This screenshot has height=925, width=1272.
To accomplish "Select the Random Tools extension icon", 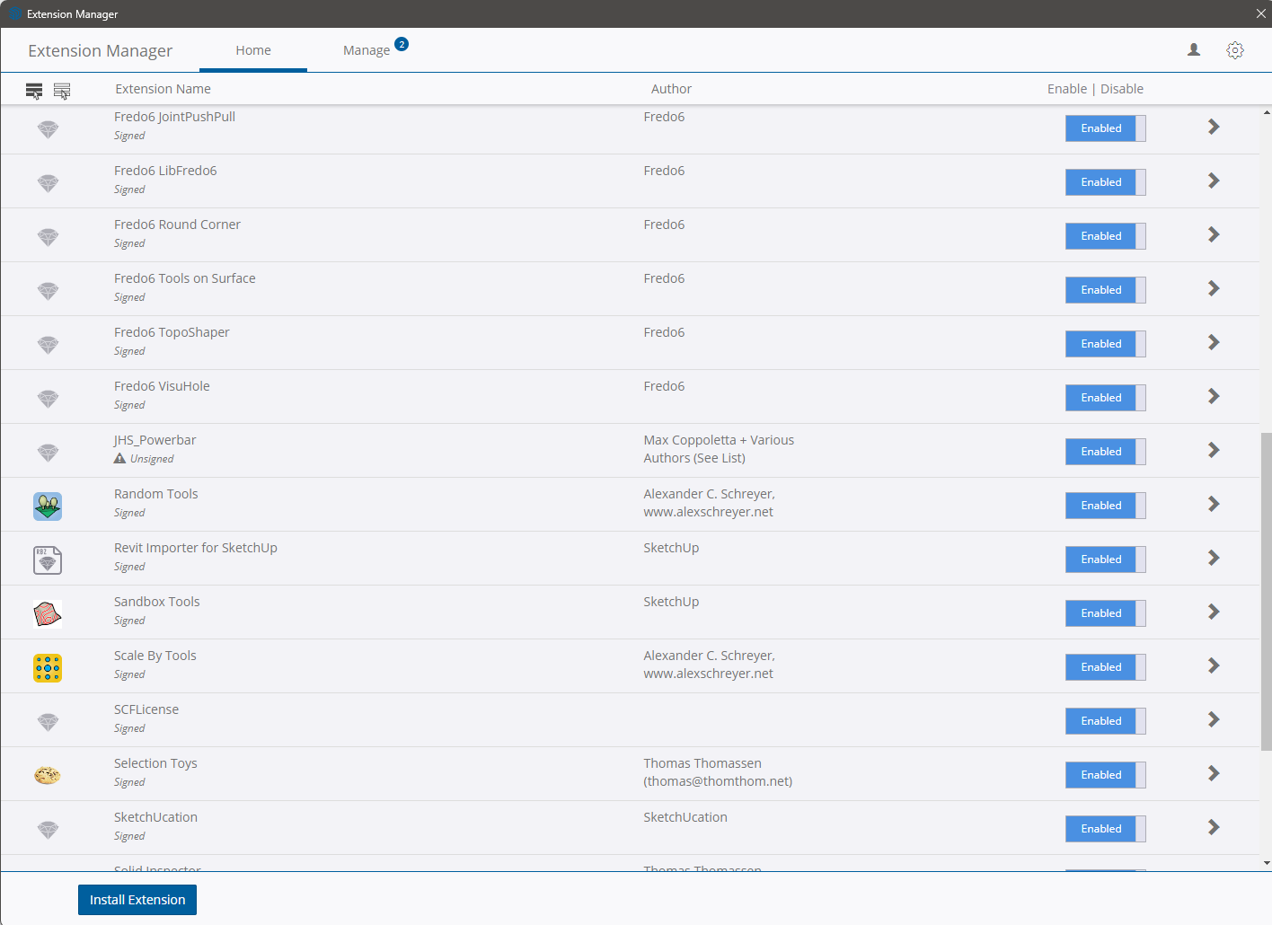I will click(x=48, y=506).
